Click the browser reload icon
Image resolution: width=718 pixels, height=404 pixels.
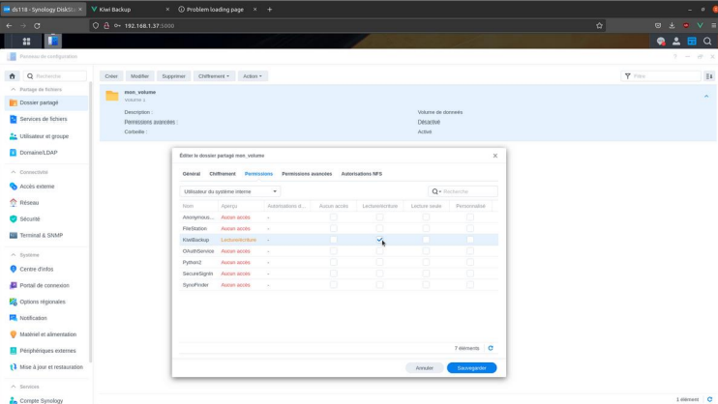pyautogui.click(x=37, y=26)
